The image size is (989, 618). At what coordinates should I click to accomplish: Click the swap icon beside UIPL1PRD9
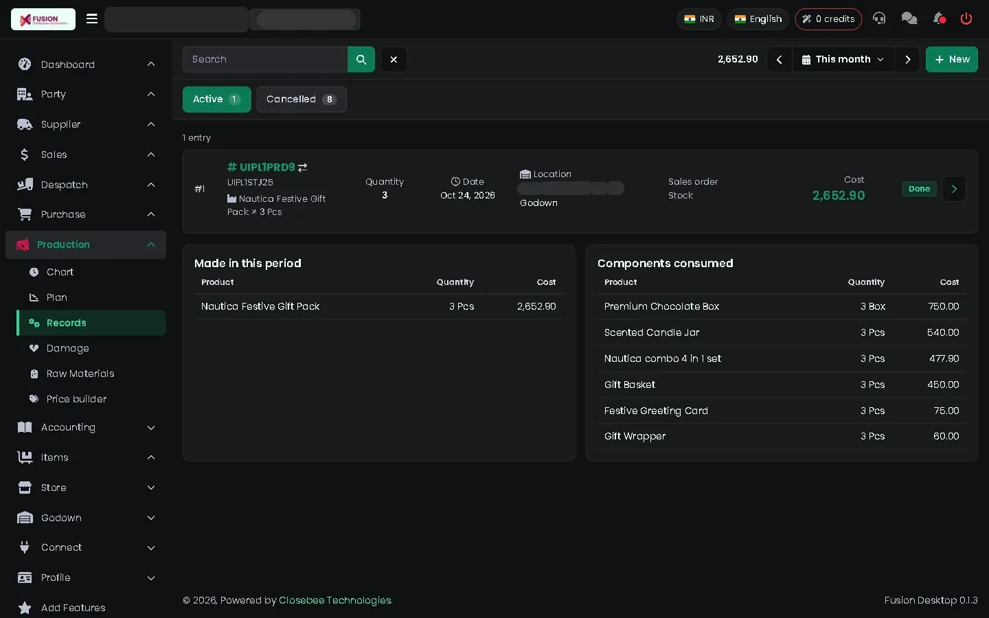[x=303, y=167]
